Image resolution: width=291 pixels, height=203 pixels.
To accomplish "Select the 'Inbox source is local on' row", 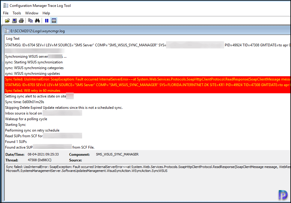I will [148, 113].
